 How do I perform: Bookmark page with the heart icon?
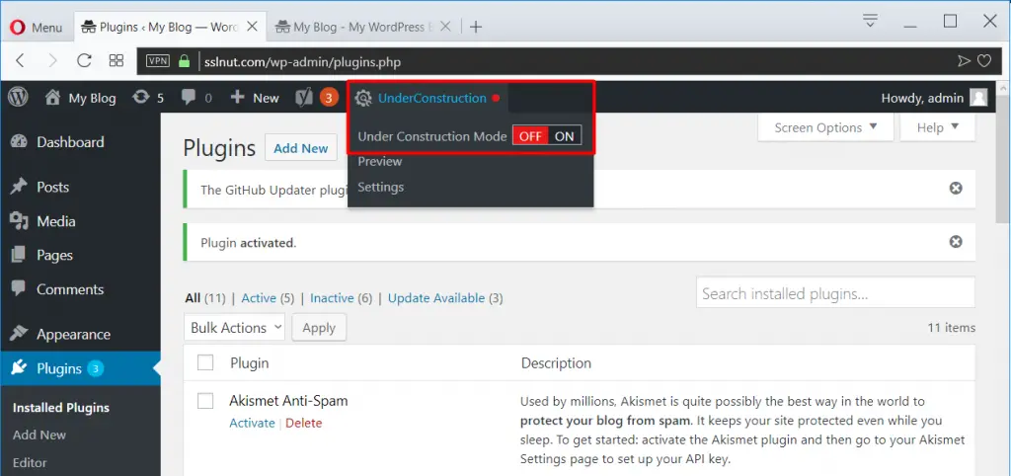tap(984, 61)
